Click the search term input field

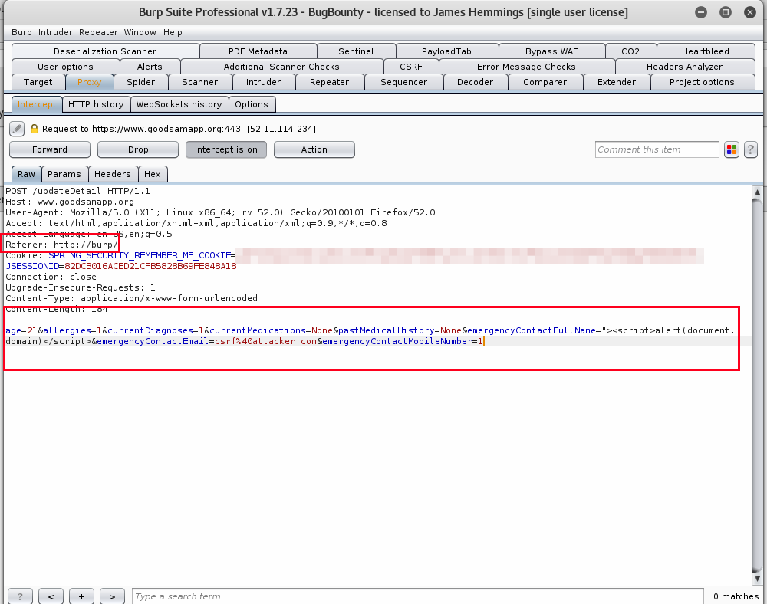click(418, 596)
